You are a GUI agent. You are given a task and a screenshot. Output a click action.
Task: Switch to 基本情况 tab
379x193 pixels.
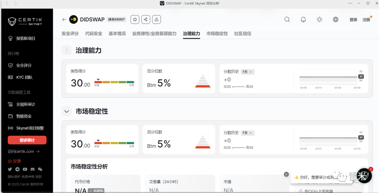[117, 34]
